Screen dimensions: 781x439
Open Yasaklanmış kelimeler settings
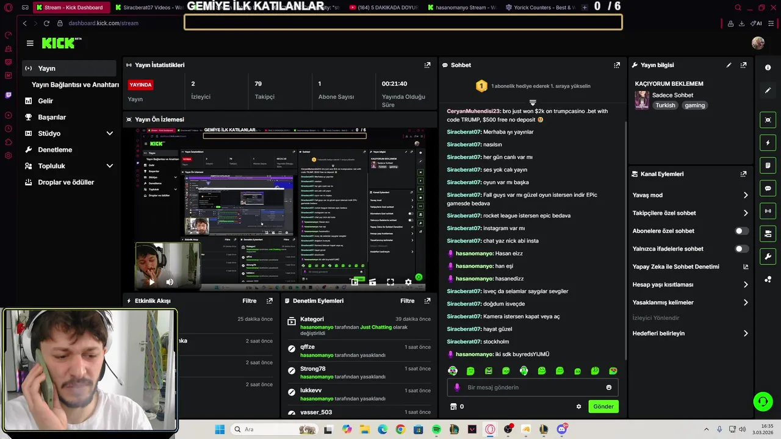[745, 302]
